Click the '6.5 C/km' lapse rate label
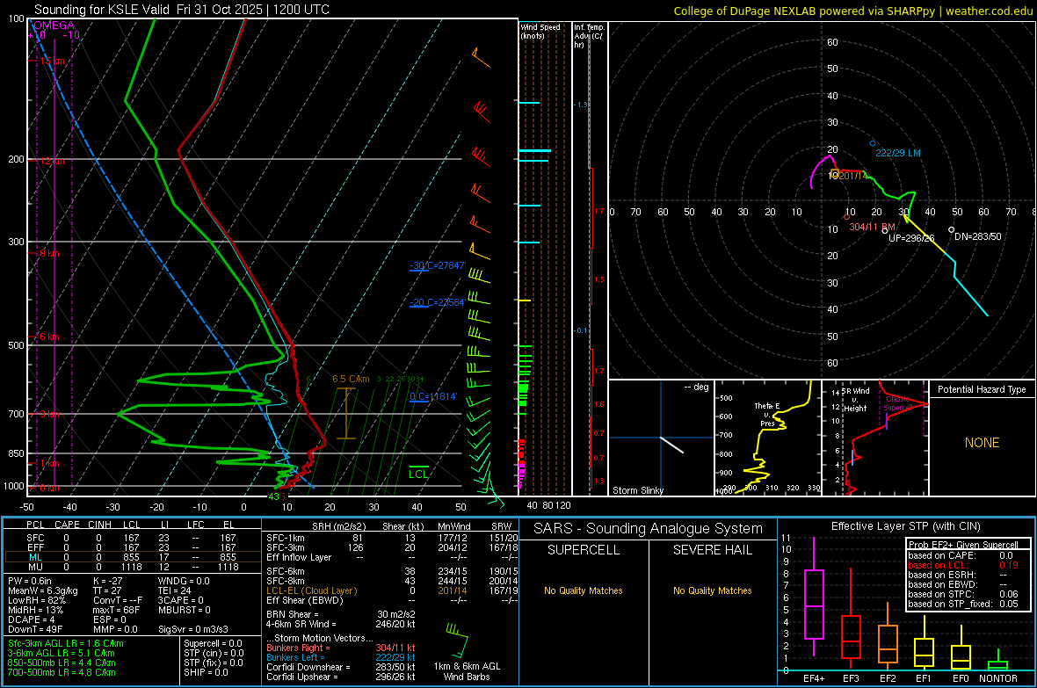This screenshot has height=688, width=1037. click(351, 379)
